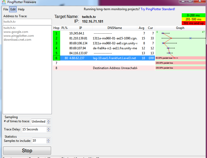
Task: Choose download.cnet.com in the address history
Action: [17, 40]
